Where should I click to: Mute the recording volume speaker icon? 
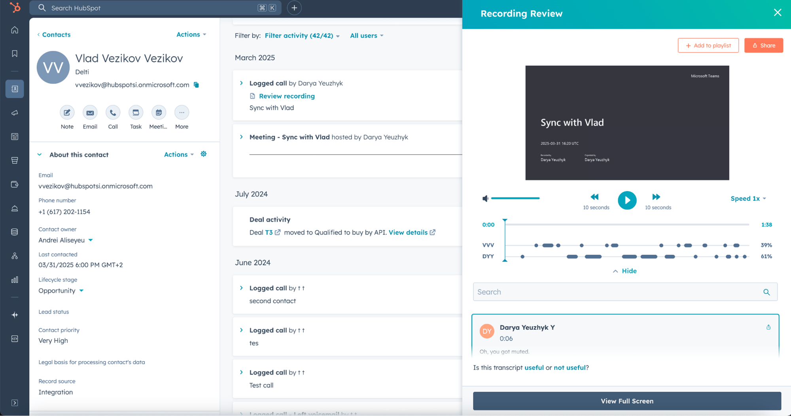tap(485, 199)
